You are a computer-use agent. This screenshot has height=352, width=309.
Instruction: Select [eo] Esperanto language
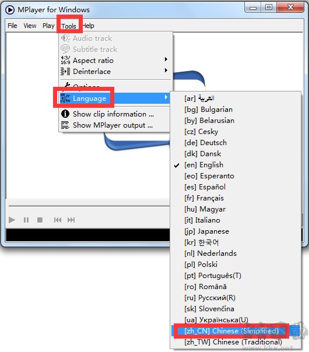(236, 176)
